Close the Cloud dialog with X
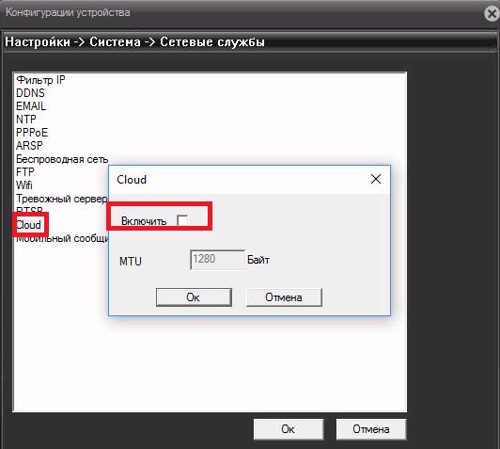This screenshot has width=500, height=449. click(376, 179)
